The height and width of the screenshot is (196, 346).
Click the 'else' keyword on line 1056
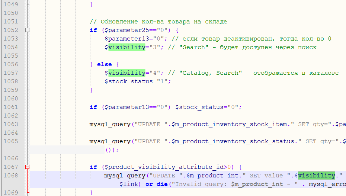[105, 64]
